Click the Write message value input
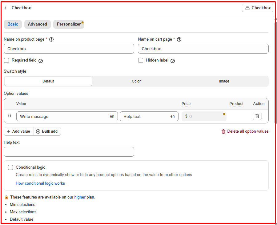 (67, 116)
